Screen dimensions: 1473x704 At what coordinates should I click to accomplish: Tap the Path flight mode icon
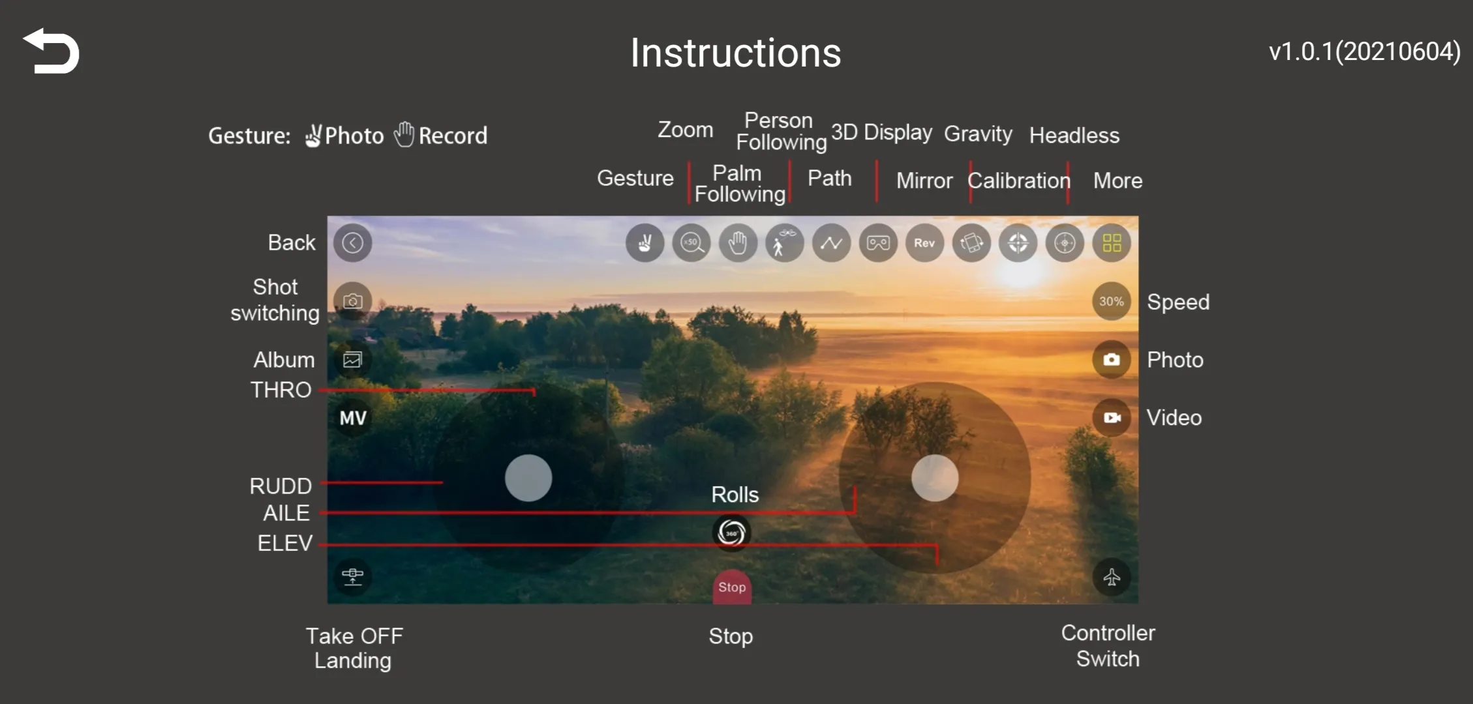[x=830, y=242]
